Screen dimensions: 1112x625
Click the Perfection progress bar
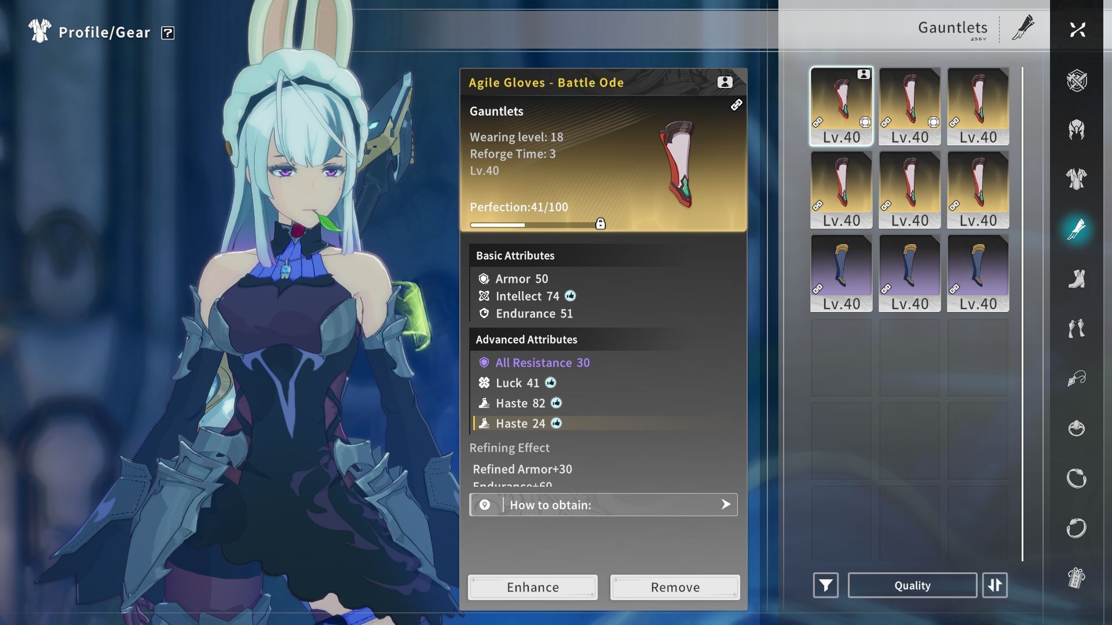coord(533,225)
